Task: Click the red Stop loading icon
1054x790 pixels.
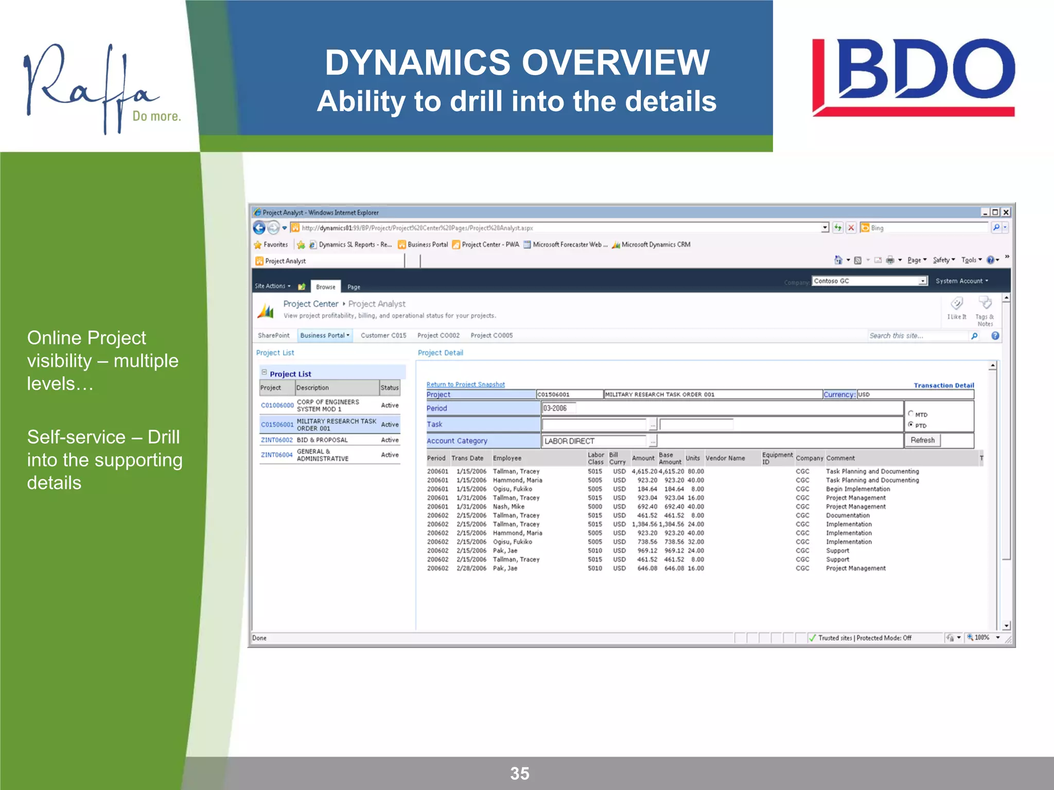Action: [x=851, y=228]
